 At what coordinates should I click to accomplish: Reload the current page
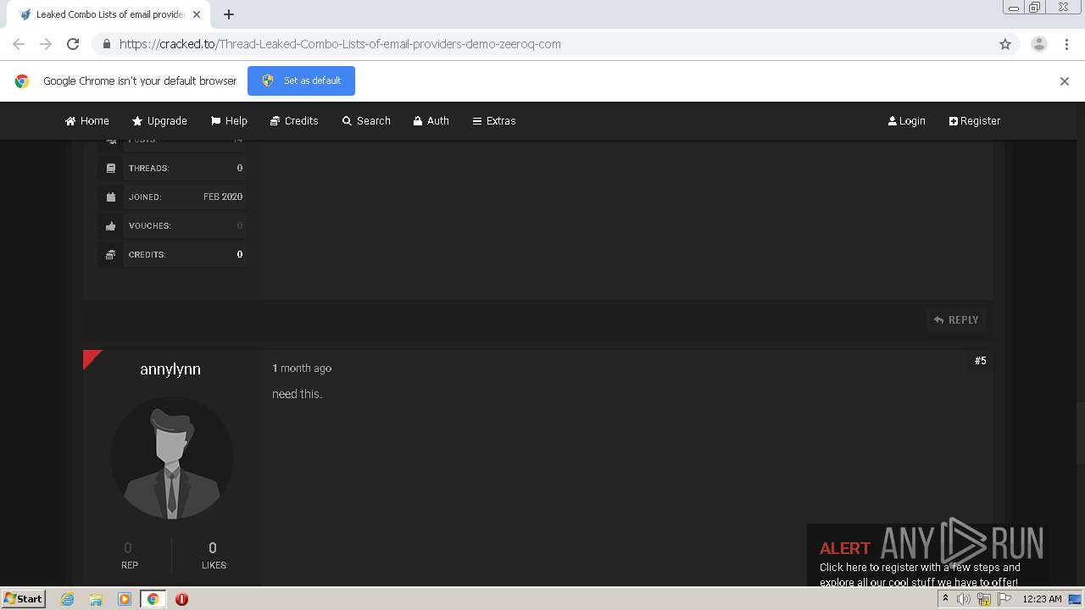[x=73, y=44]
